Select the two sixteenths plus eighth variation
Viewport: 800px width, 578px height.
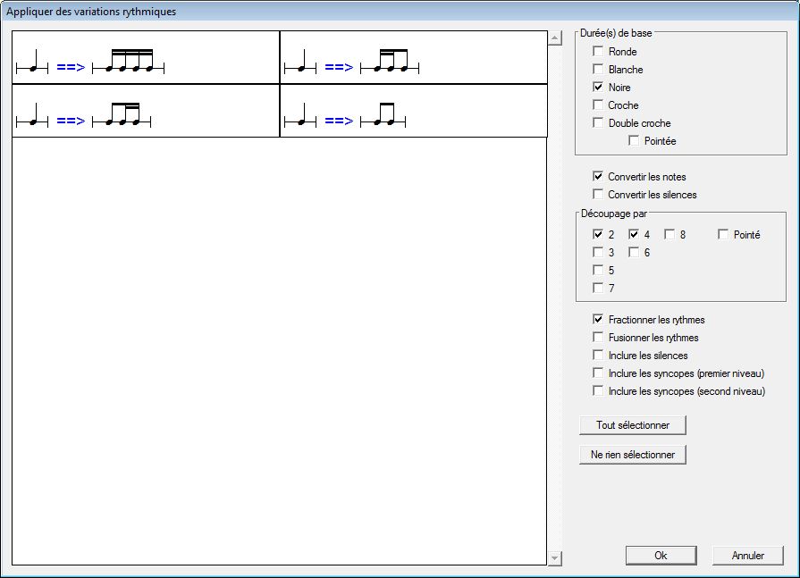(414, 57)
